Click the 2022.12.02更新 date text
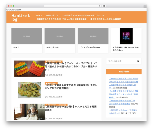This screenshot has height=130, width=153. (x=55, y=97)
